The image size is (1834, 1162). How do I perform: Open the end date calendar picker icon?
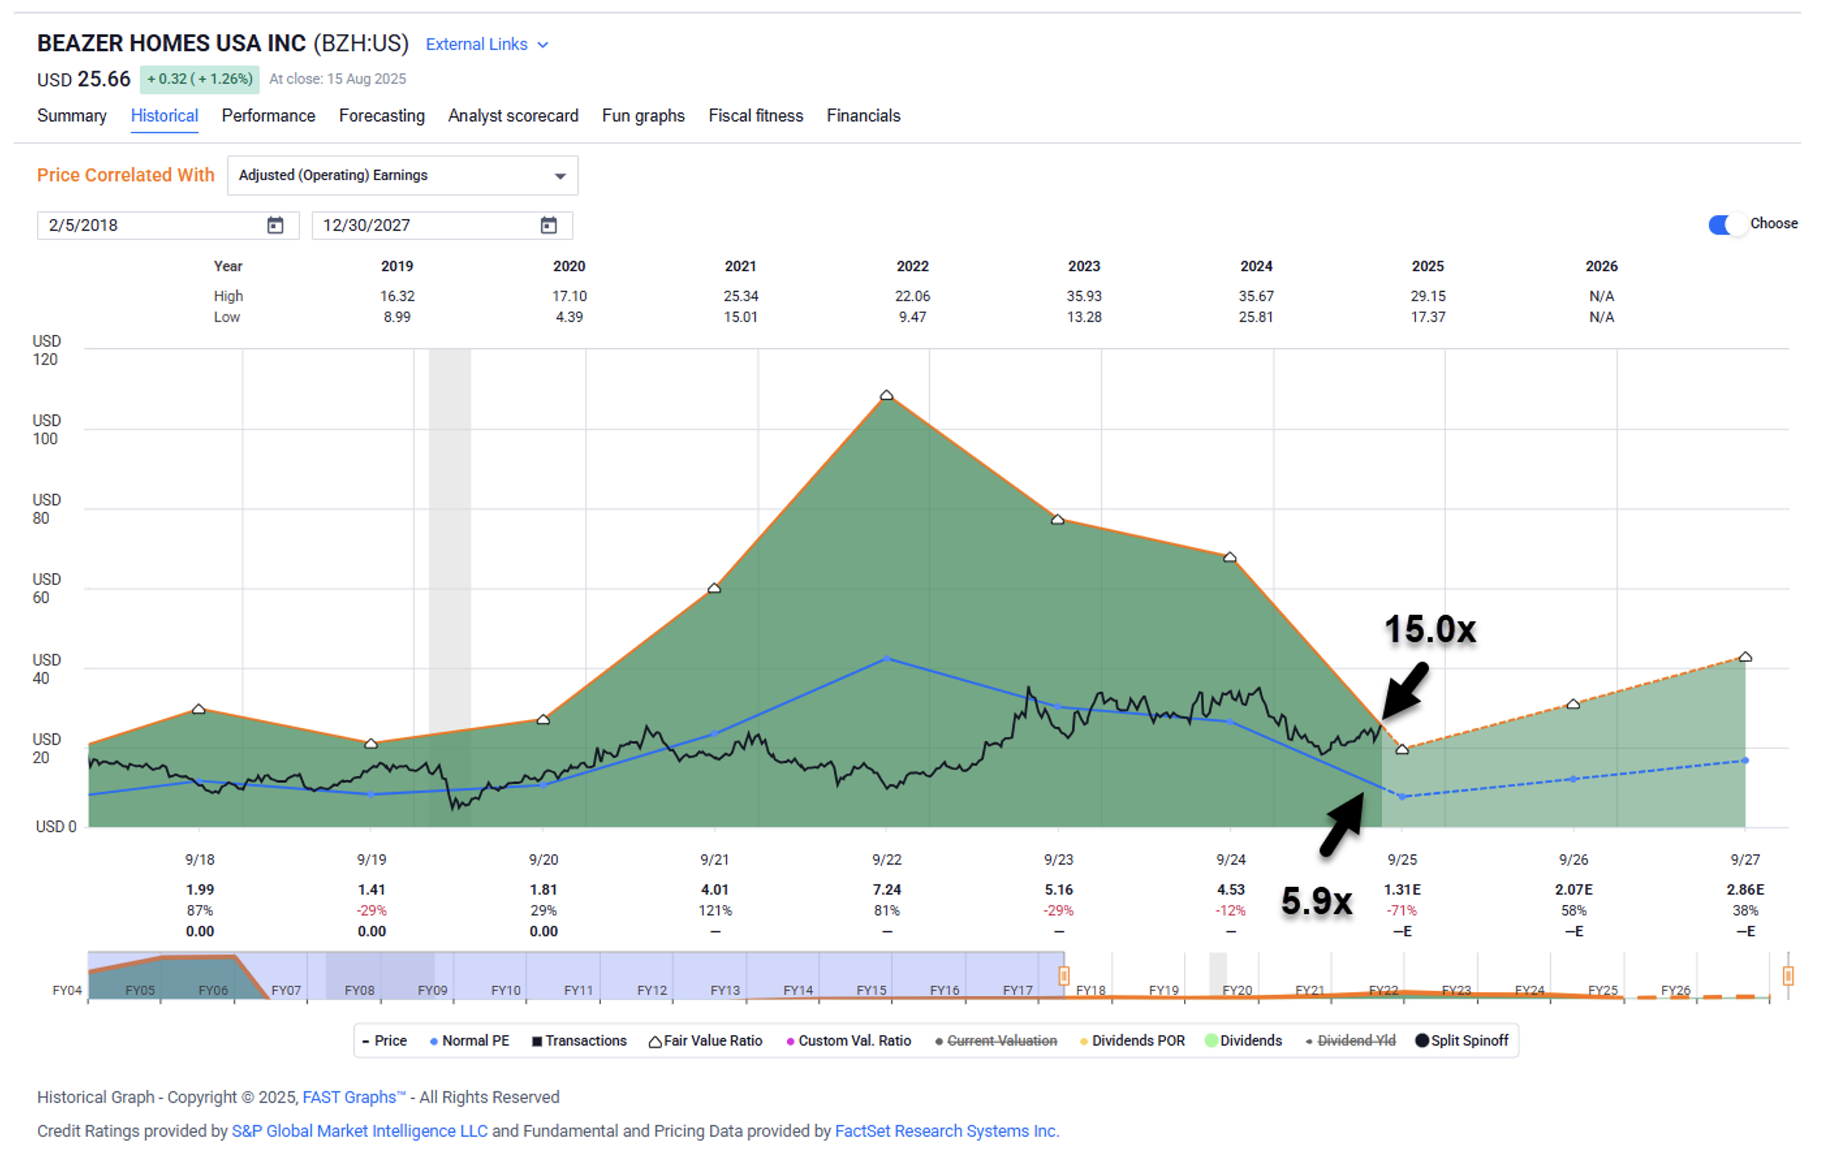coord(549,225)
